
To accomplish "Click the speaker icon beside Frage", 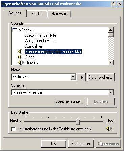I will point(21,57).
